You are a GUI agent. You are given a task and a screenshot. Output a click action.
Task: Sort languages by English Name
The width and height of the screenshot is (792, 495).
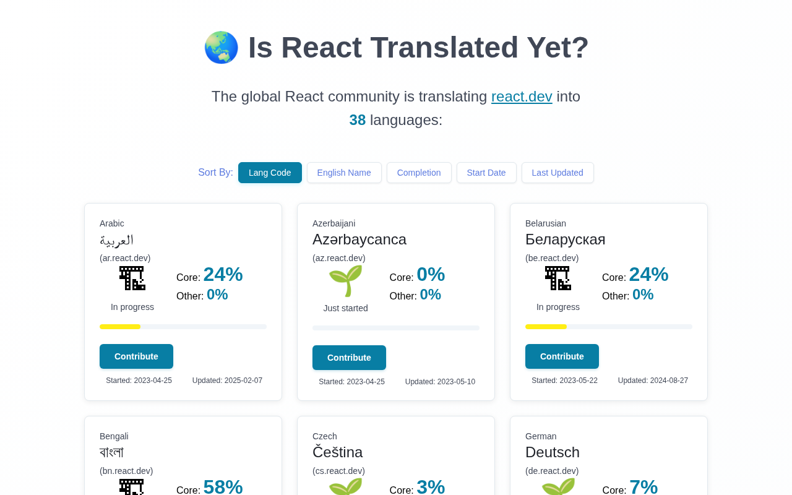point(344,173)
